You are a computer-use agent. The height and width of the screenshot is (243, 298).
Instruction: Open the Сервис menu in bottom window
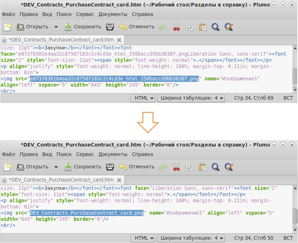pyautogui.click(x=85, y=154)
